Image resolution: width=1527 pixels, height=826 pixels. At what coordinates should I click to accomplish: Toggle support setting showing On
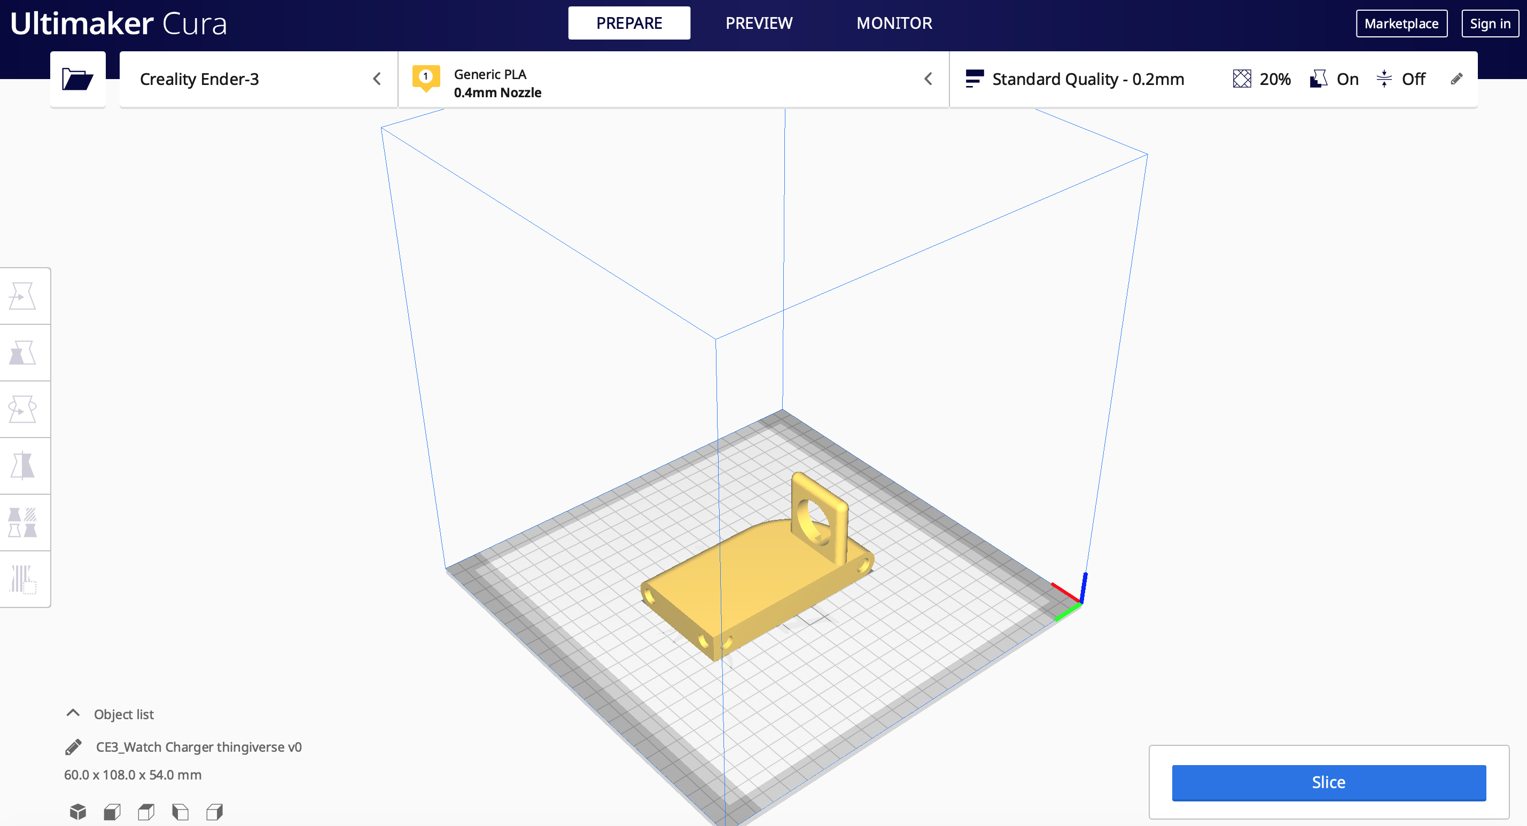[x=1334, y=79]
